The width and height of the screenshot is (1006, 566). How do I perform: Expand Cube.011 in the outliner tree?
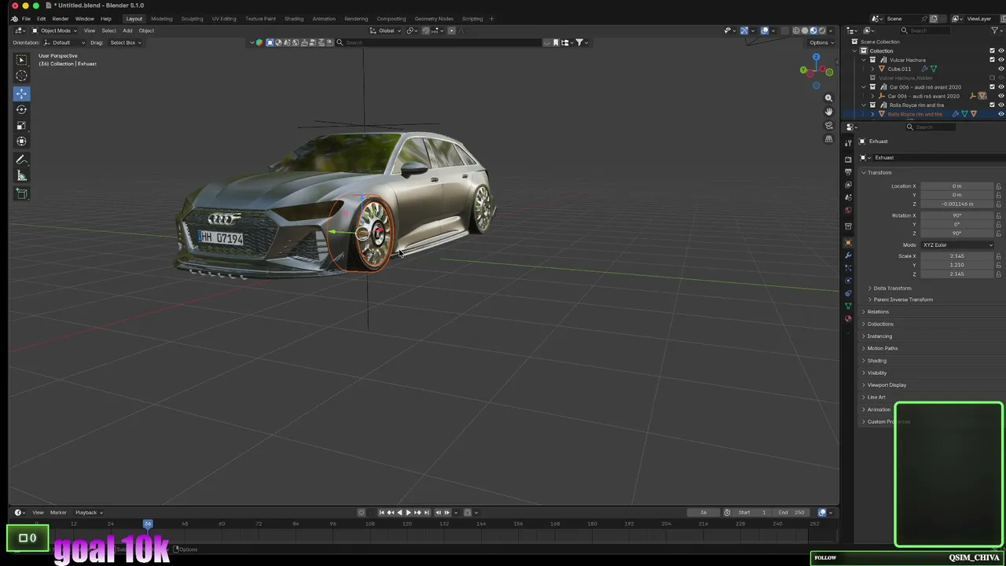pyautogui.click(x=872, y=69)
